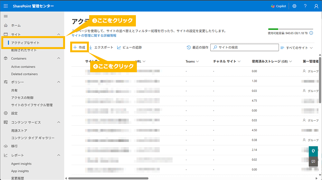Click the ホーム home icon

pyautogui.click(x=6, y=25)
